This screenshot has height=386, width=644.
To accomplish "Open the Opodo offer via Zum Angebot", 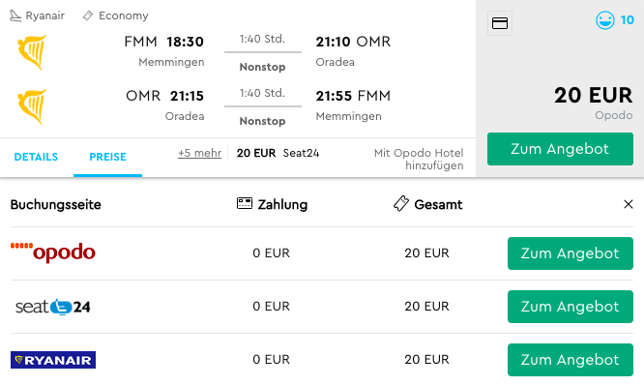I will point(571,253).
